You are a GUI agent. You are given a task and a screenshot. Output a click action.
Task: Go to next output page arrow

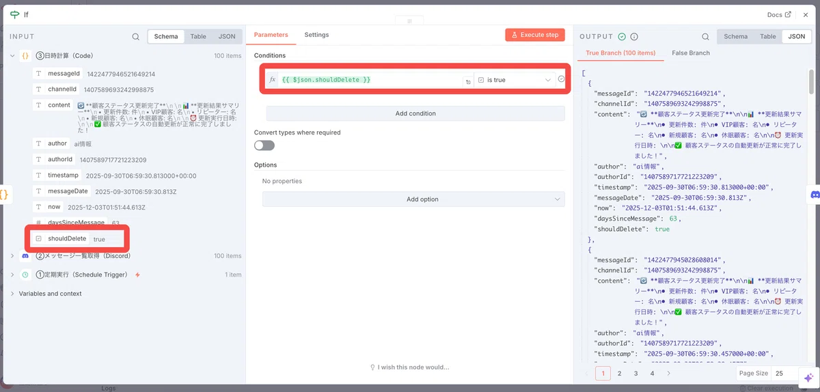click(668, 374)
